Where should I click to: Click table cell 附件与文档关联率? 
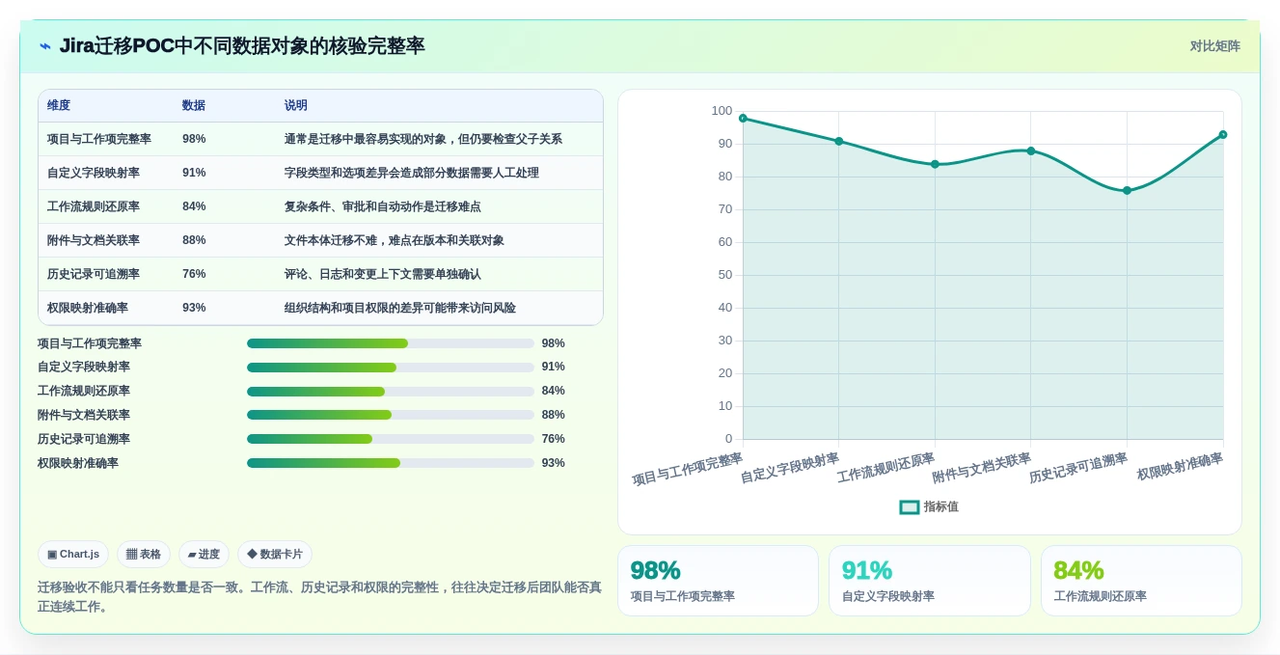(94, 240)
